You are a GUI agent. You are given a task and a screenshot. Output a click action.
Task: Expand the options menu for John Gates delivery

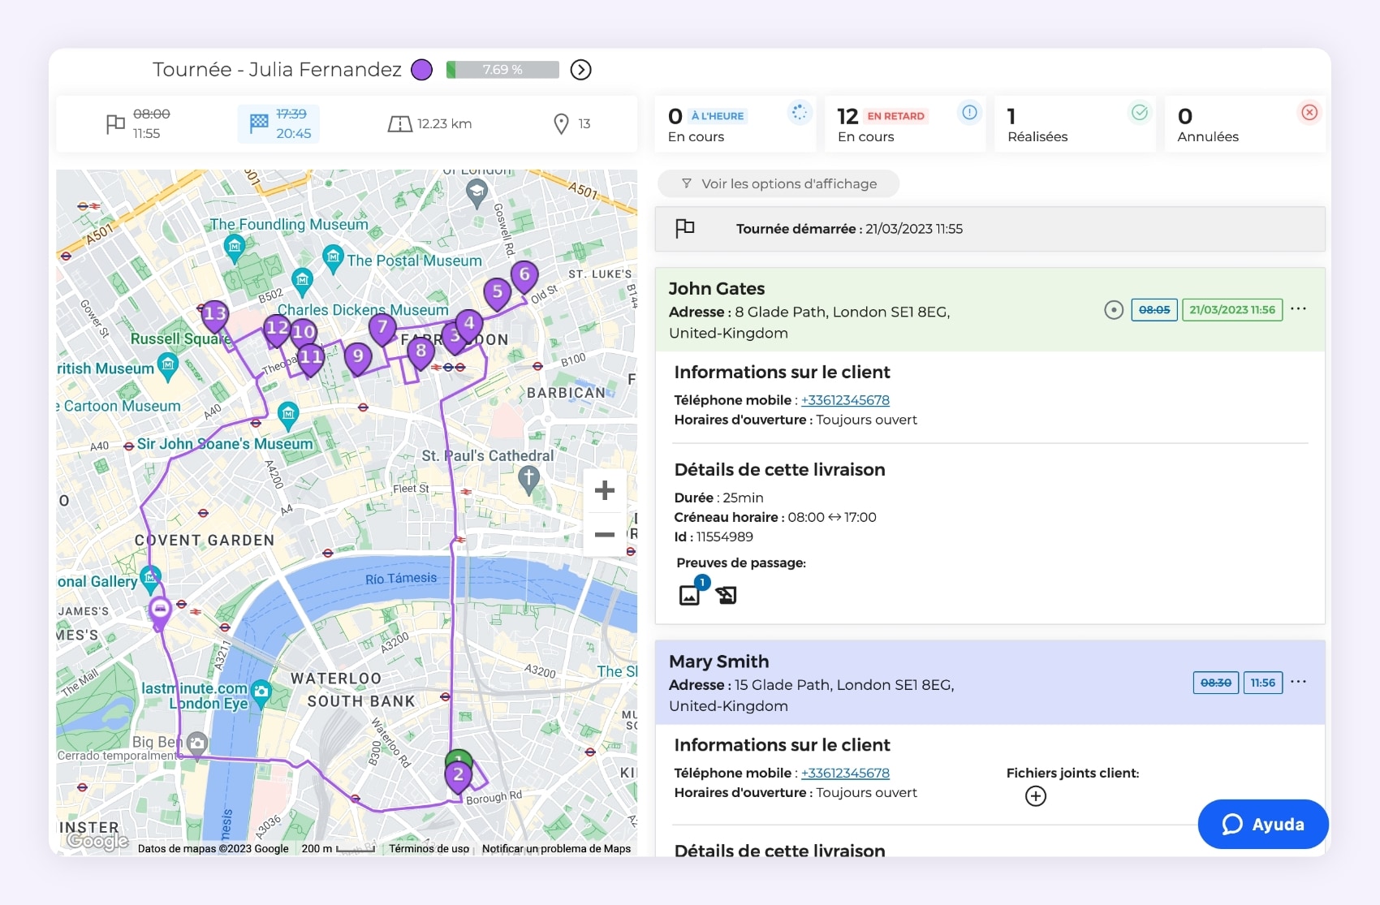click(1299, 308)
